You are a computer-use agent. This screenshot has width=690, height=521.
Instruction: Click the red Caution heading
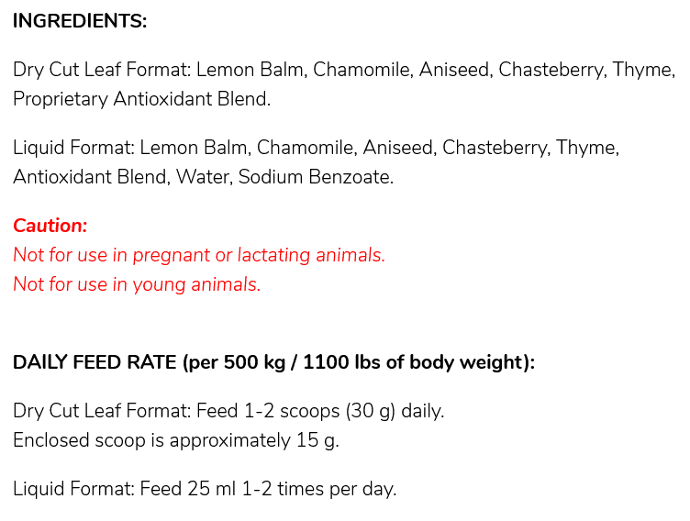pos(50,226)
